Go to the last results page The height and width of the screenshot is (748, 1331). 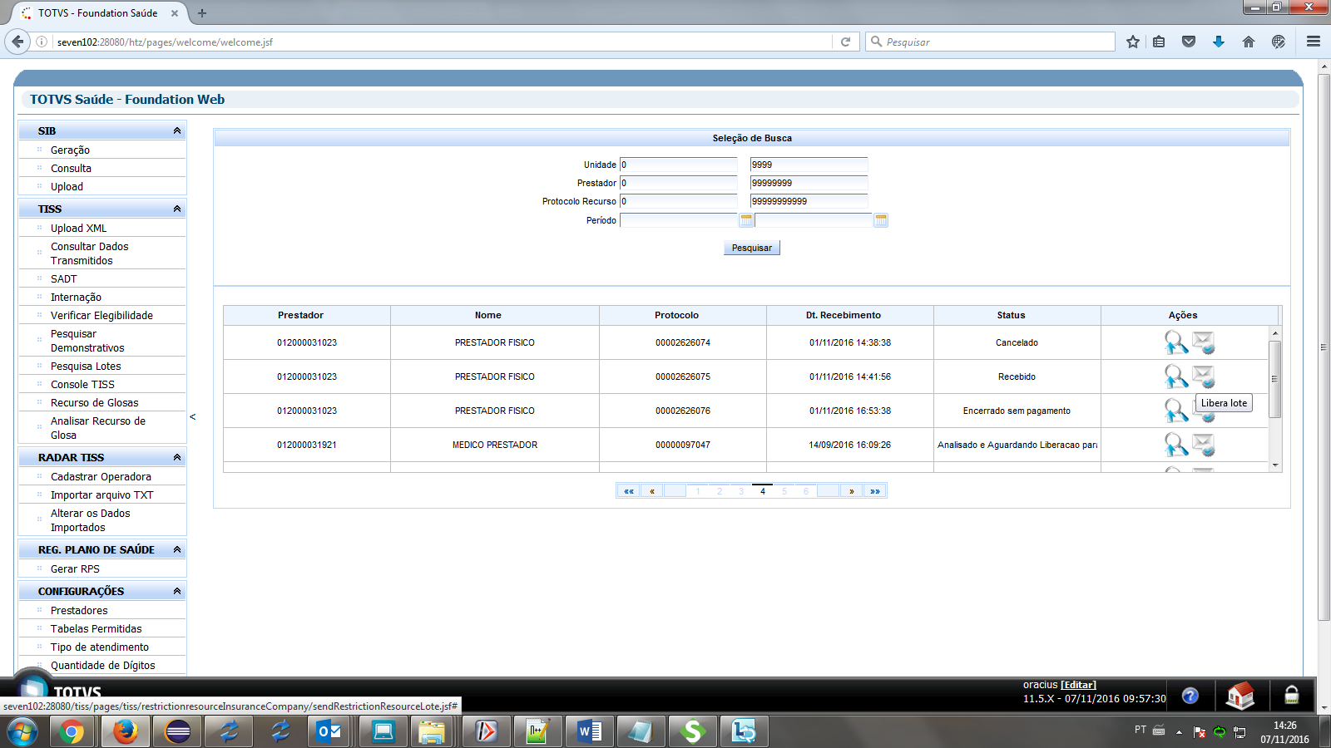click(875, 491)
